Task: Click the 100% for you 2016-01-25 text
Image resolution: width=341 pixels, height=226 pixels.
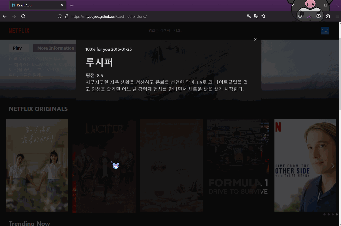Action: 109,49
